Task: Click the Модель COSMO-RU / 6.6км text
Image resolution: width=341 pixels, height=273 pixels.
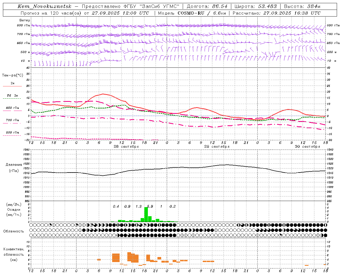Action: pyautogui.click(x=192, y=13)
